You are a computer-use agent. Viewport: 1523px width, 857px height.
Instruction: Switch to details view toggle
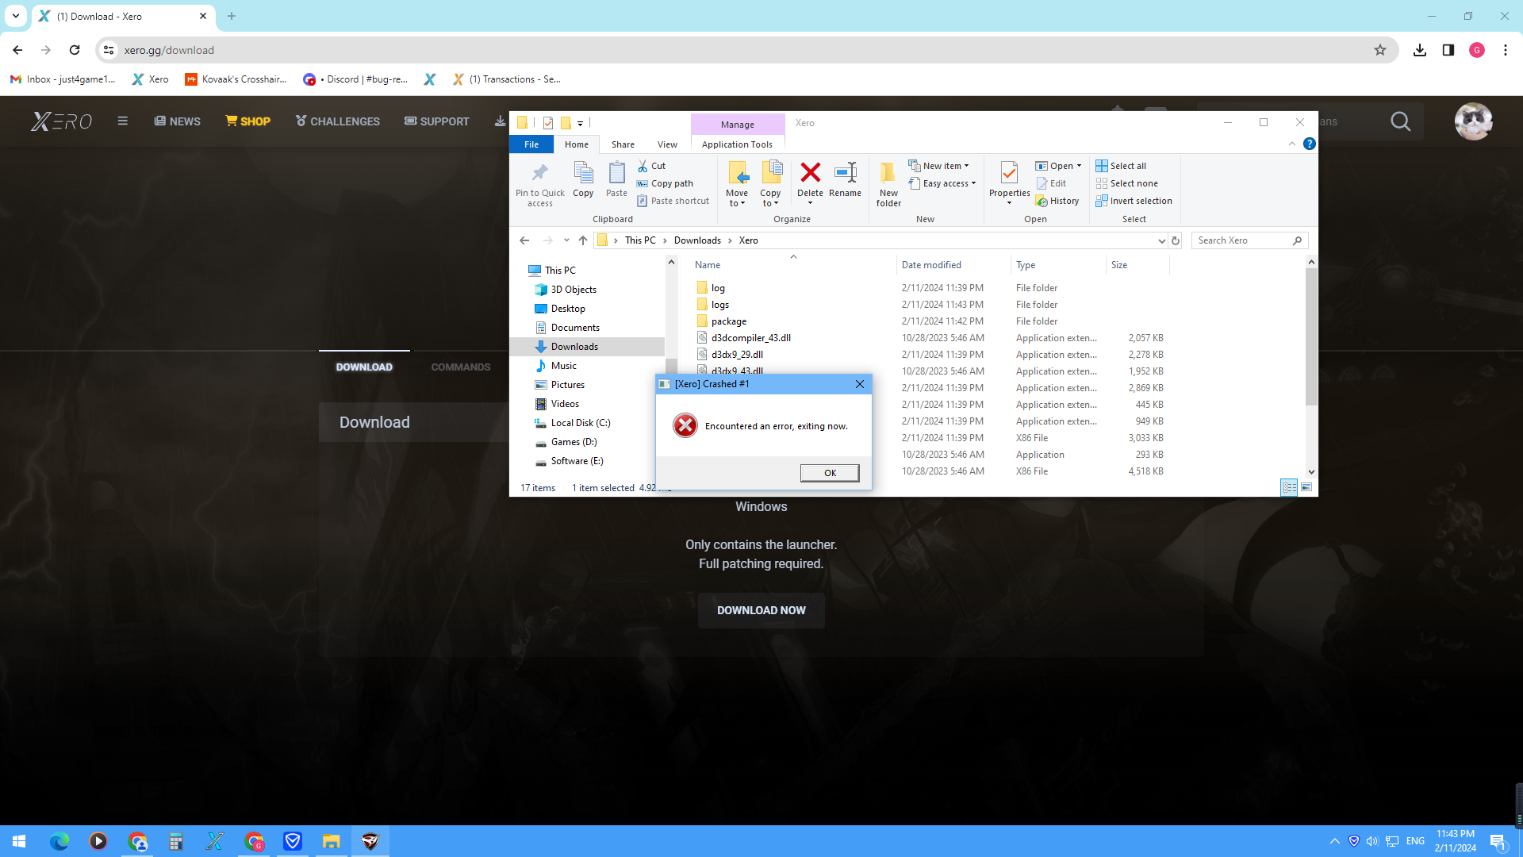tap(1289, 487)
